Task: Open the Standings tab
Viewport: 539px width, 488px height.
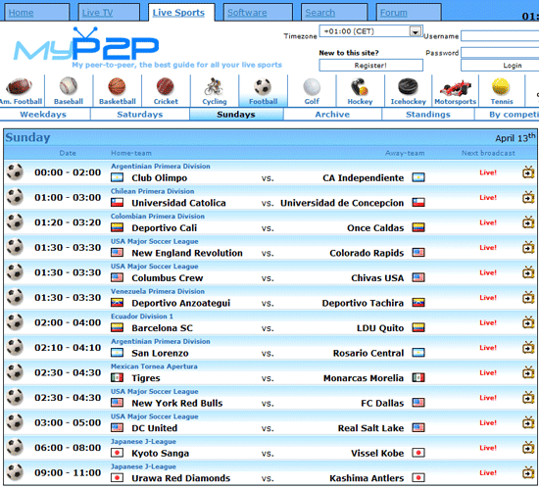Action: (428, 115)
